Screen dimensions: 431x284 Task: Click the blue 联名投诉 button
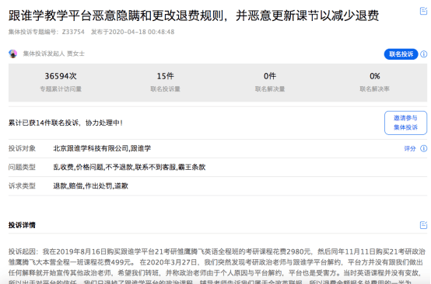pyautogui.click(x=401, y=54)
